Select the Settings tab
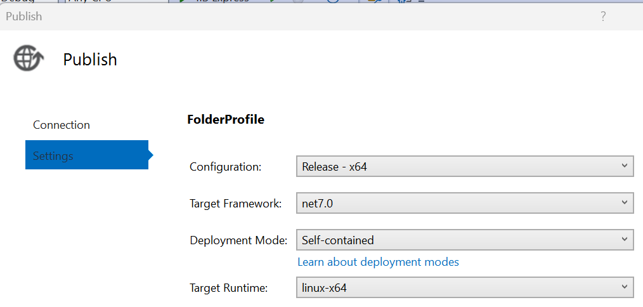 86,155
